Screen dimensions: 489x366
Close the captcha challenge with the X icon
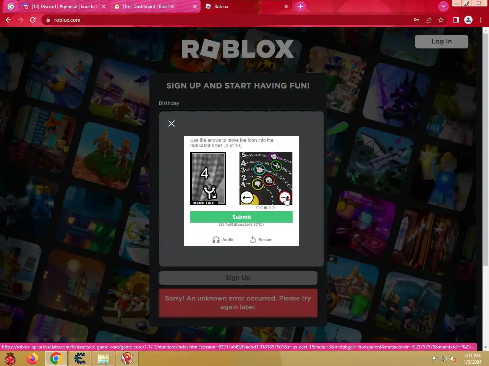pyautogui.click(x=172, y=124)
